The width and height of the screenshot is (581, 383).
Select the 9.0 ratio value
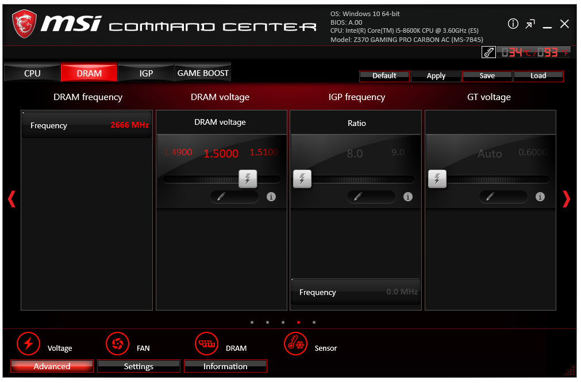(398, 152)
